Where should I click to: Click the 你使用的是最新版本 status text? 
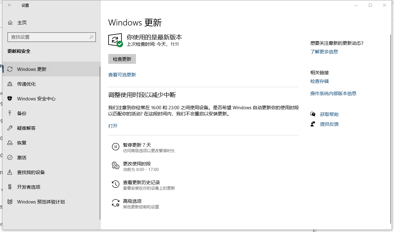tap(154, 37)
